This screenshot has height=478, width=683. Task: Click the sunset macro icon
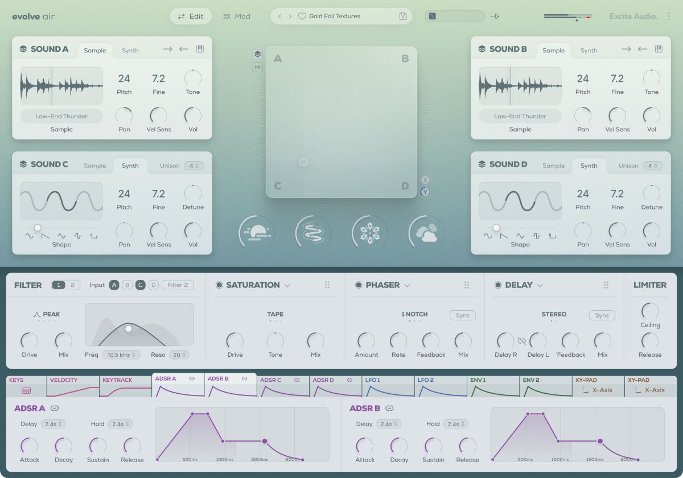(x=256, y=233)
